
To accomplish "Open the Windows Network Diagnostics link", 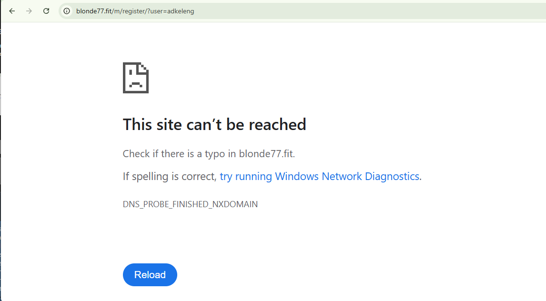I will pos(319,176).
